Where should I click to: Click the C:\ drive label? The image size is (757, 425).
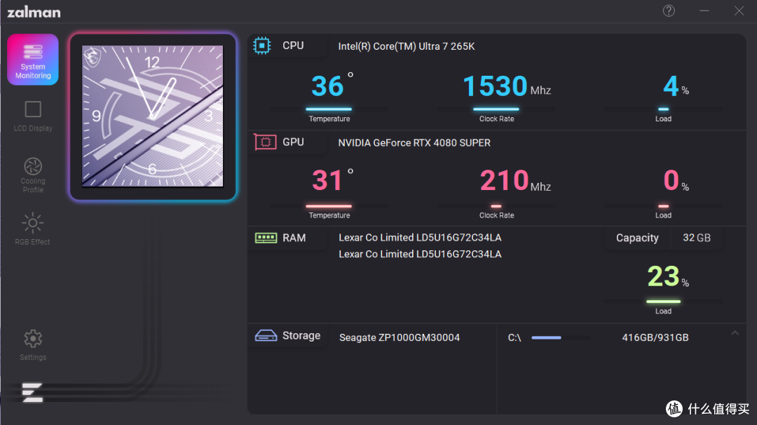point(514,337)
